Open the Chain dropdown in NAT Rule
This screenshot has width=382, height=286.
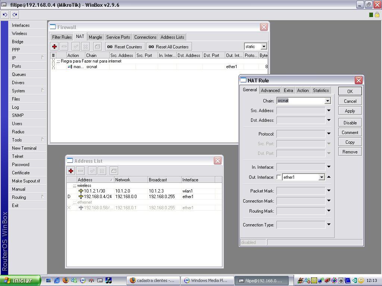coord(328,101)
